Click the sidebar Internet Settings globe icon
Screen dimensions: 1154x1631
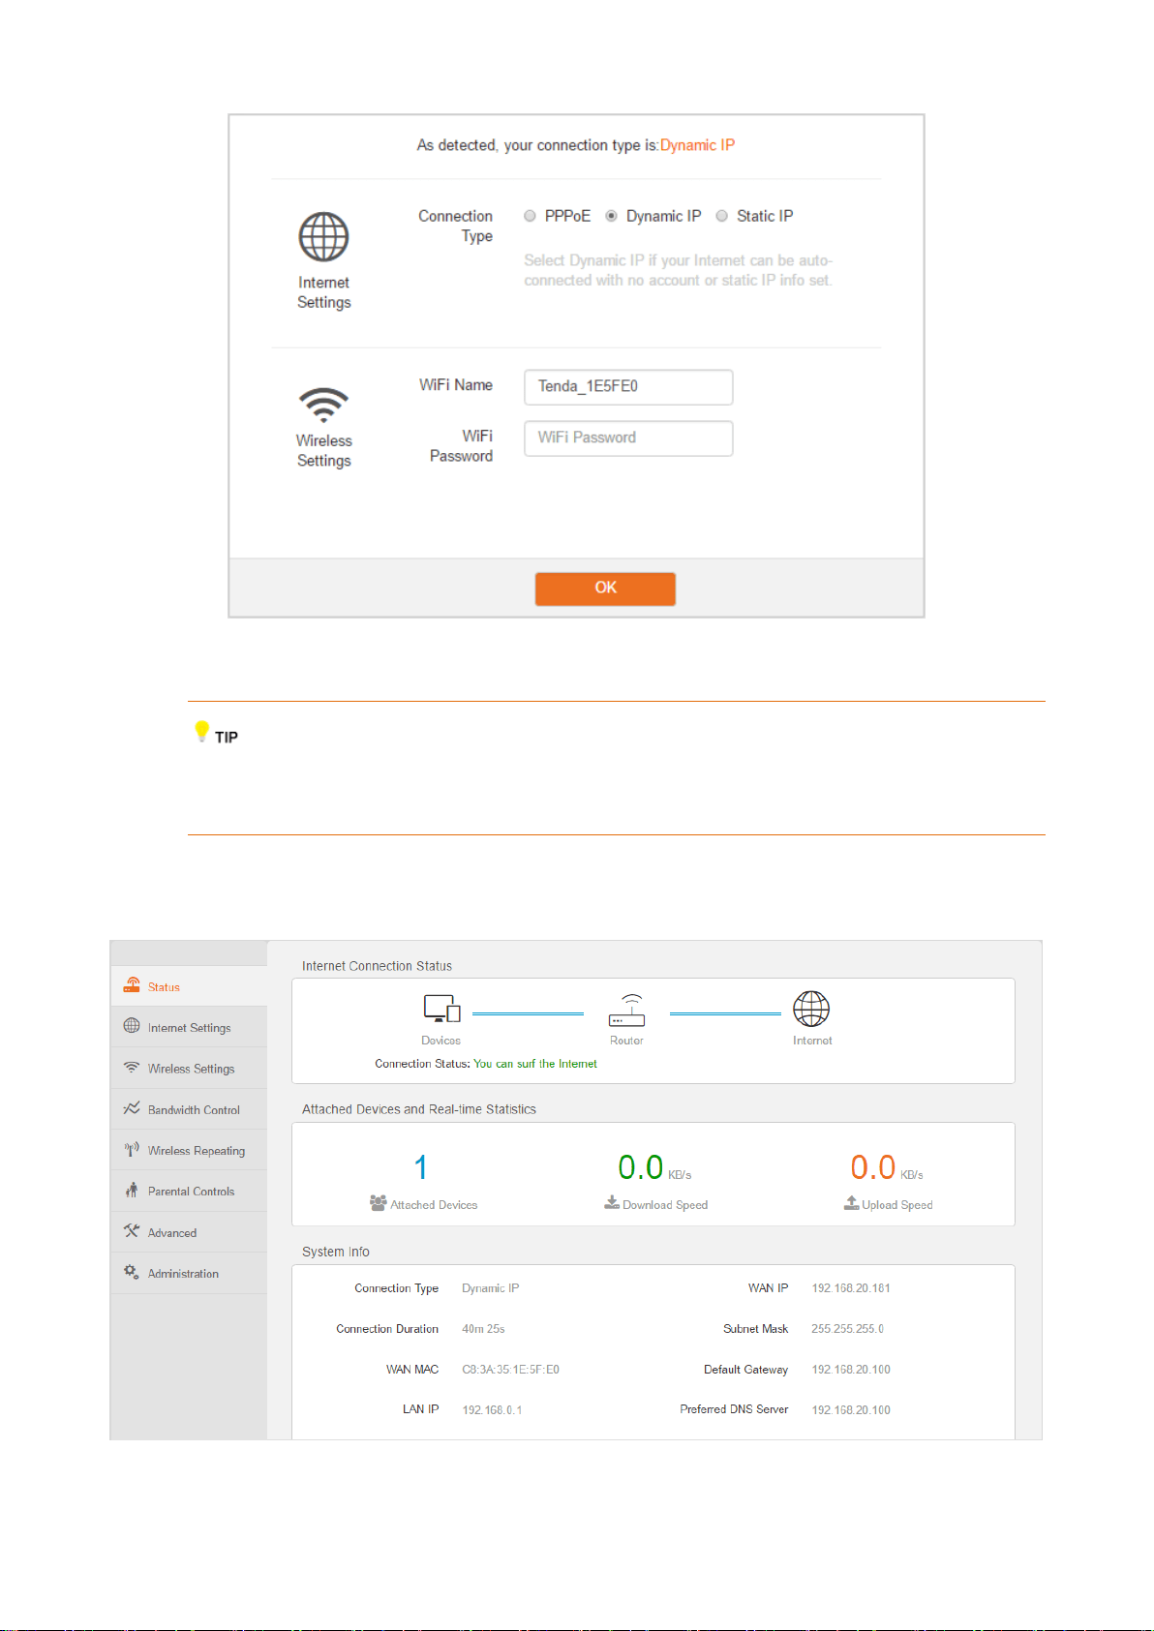[x=132, y=1026]
